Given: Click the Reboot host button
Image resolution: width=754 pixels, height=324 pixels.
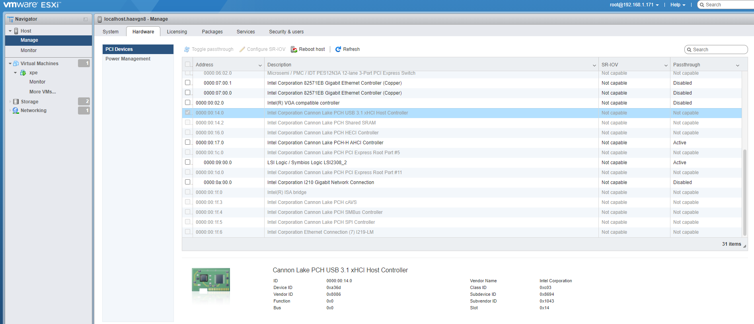Looking at the screenshot, I should point(308,49).
